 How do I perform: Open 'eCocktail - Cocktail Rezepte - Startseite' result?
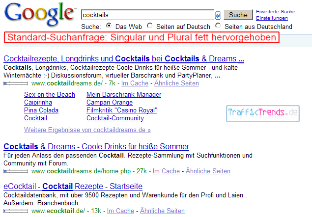[x=73, y=187]
